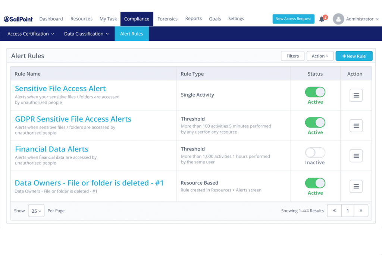
Task: Expand the Access Certification dropdown
Action: (x=31, y=34)
